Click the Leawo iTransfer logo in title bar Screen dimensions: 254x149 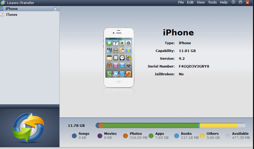tap(3, 3)
